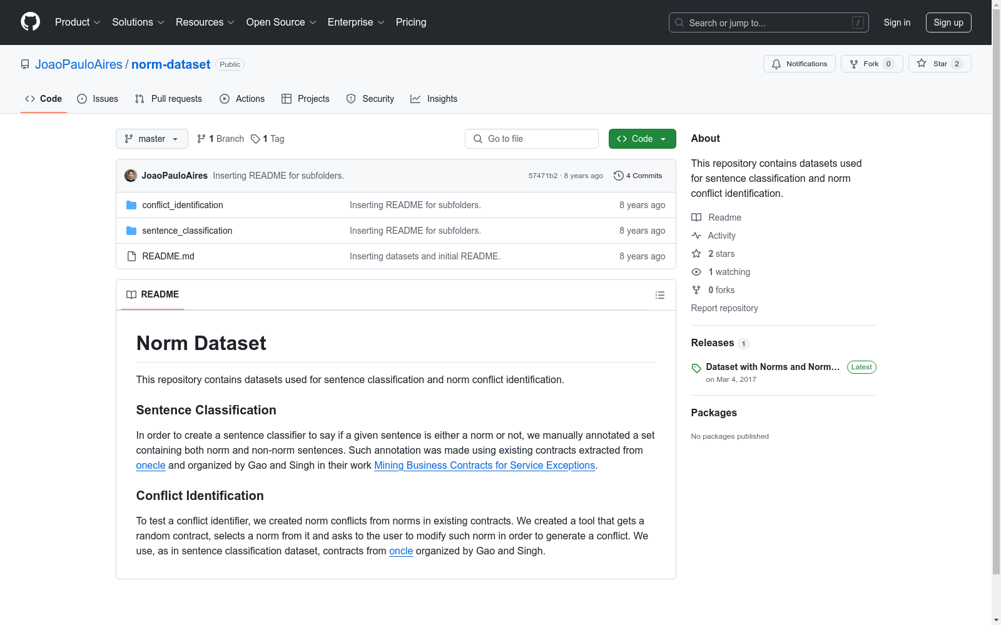View the 4 Commits history

638,176
